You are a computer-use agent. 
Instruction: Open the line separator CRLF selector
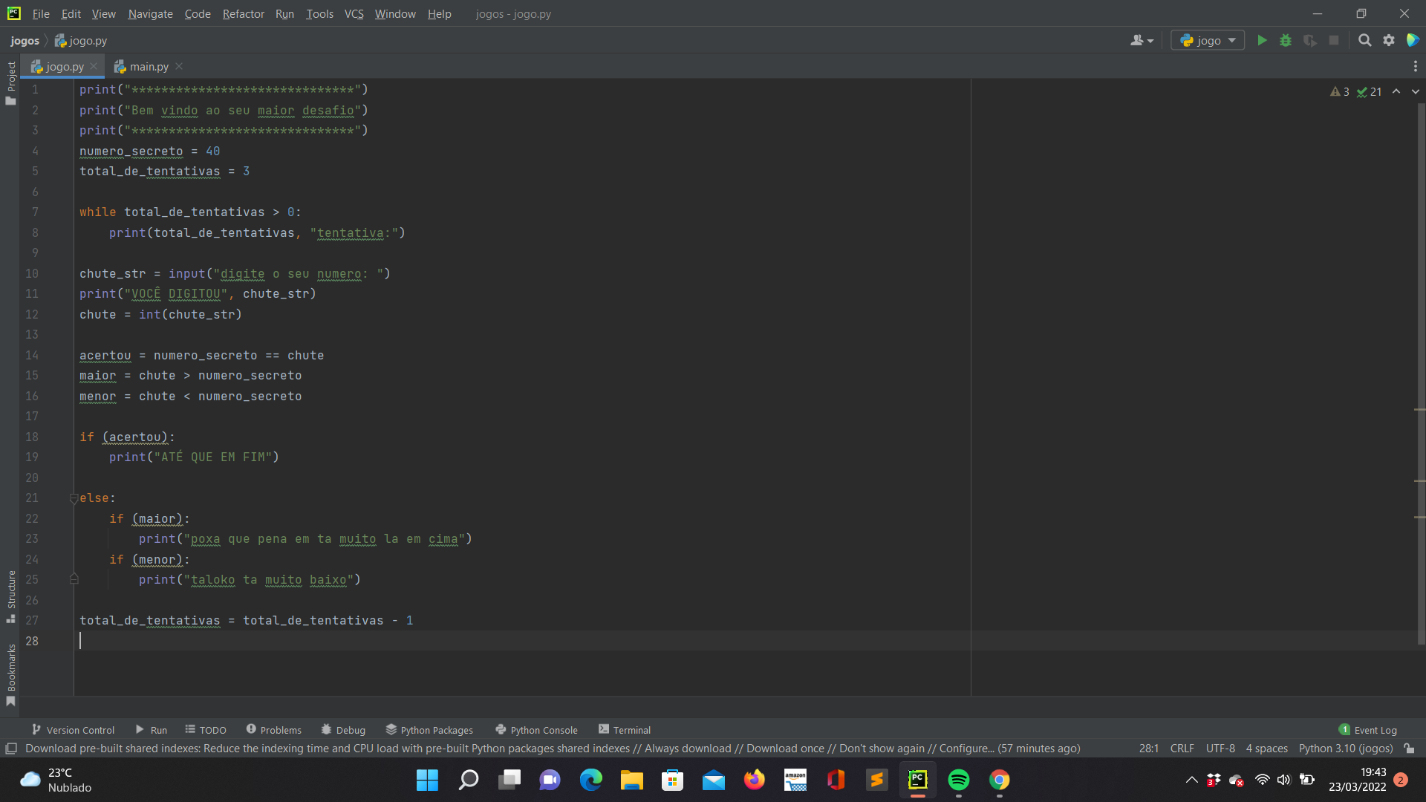1182,749
